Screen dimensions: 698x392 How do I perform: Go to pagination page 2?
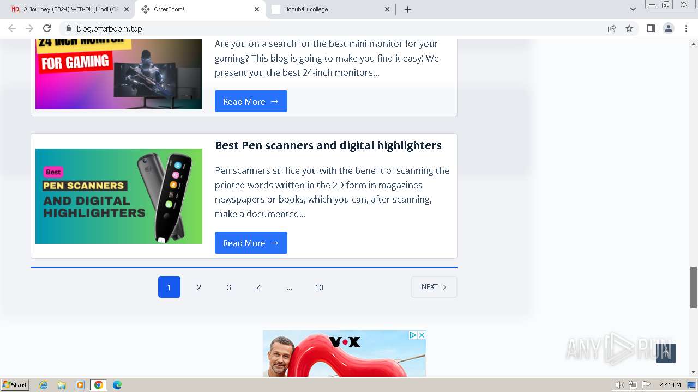(x=199, y=287)
